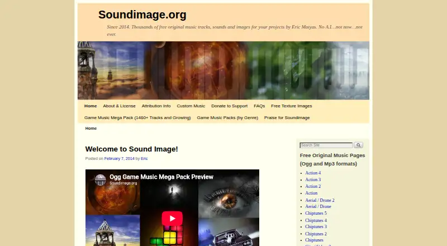Image resolution: width=447 pixels, height=246 pixels.
Task: Open Game Music Mega Pack menu item
Action: [x=137, y=117]
